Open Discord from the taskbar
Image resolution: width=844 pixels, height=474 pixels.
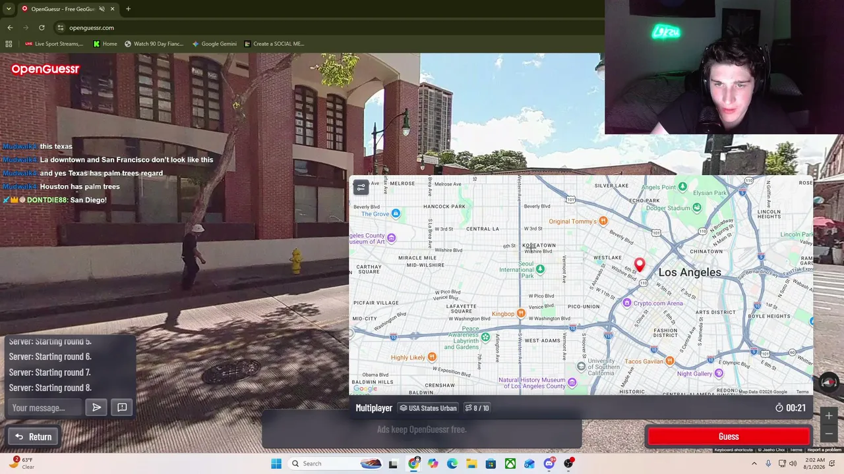[x=549, y=463]
